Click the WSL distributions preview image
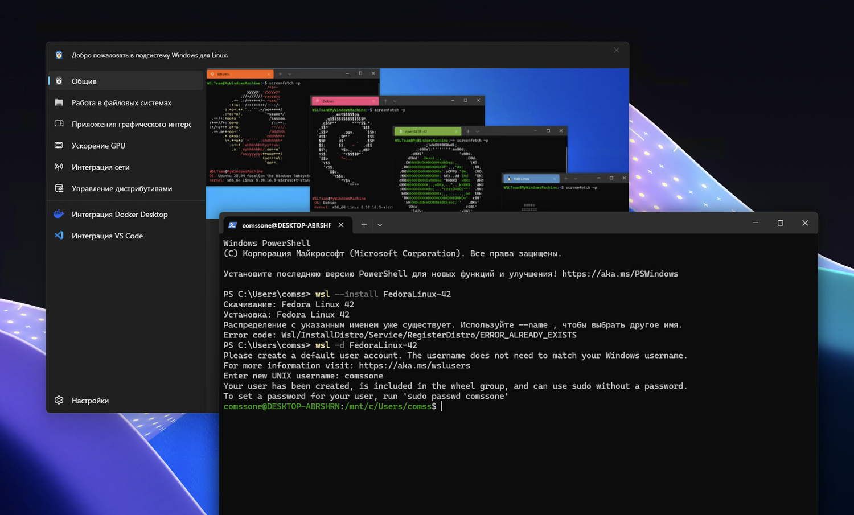Viewport: 854px width, 515px height. [x=417, y=140]
